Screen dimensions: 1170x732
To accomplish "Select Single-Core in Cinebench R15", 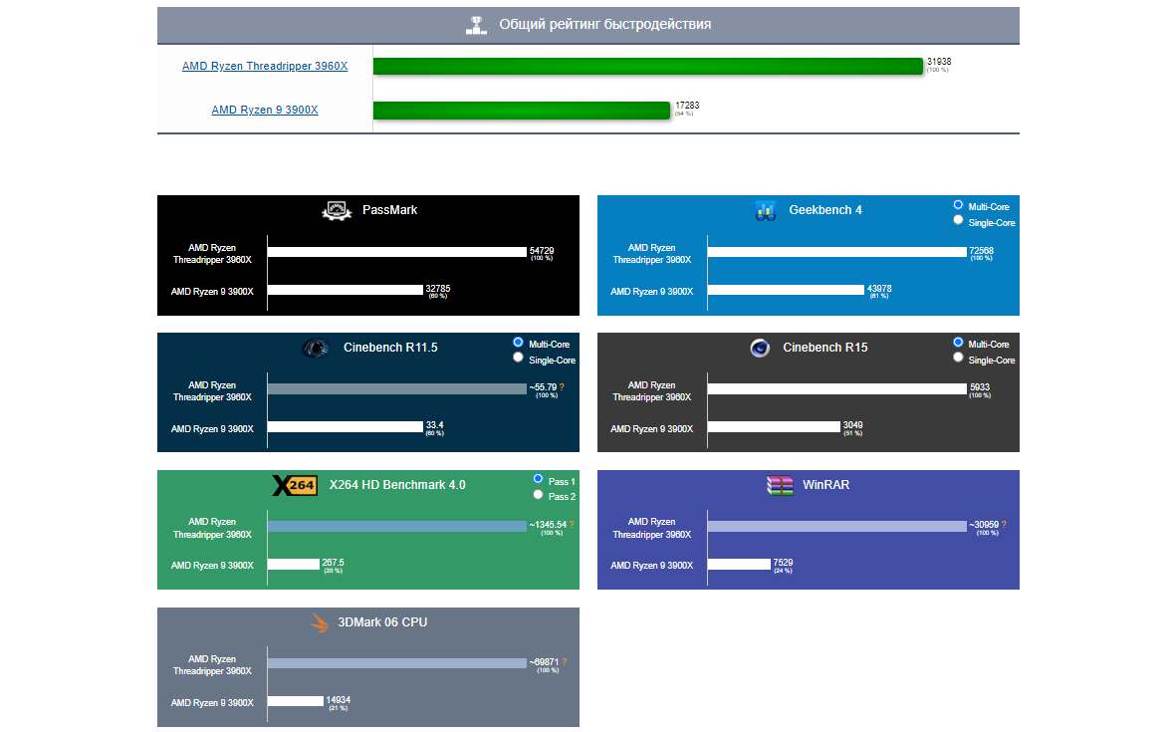I will pos(958,358).
